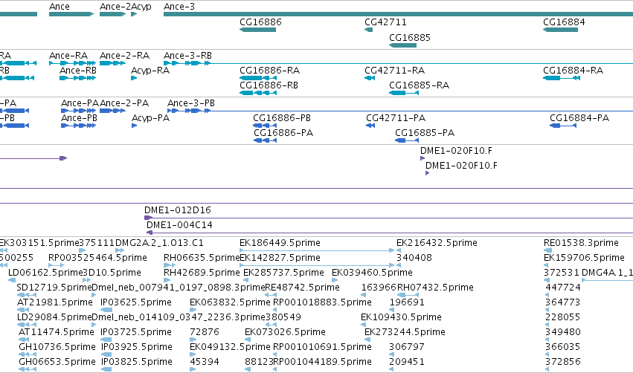The height and width of the screenshot is (373, 633).
Task: Click the EK063832.5prime EST
Action: 193,310
